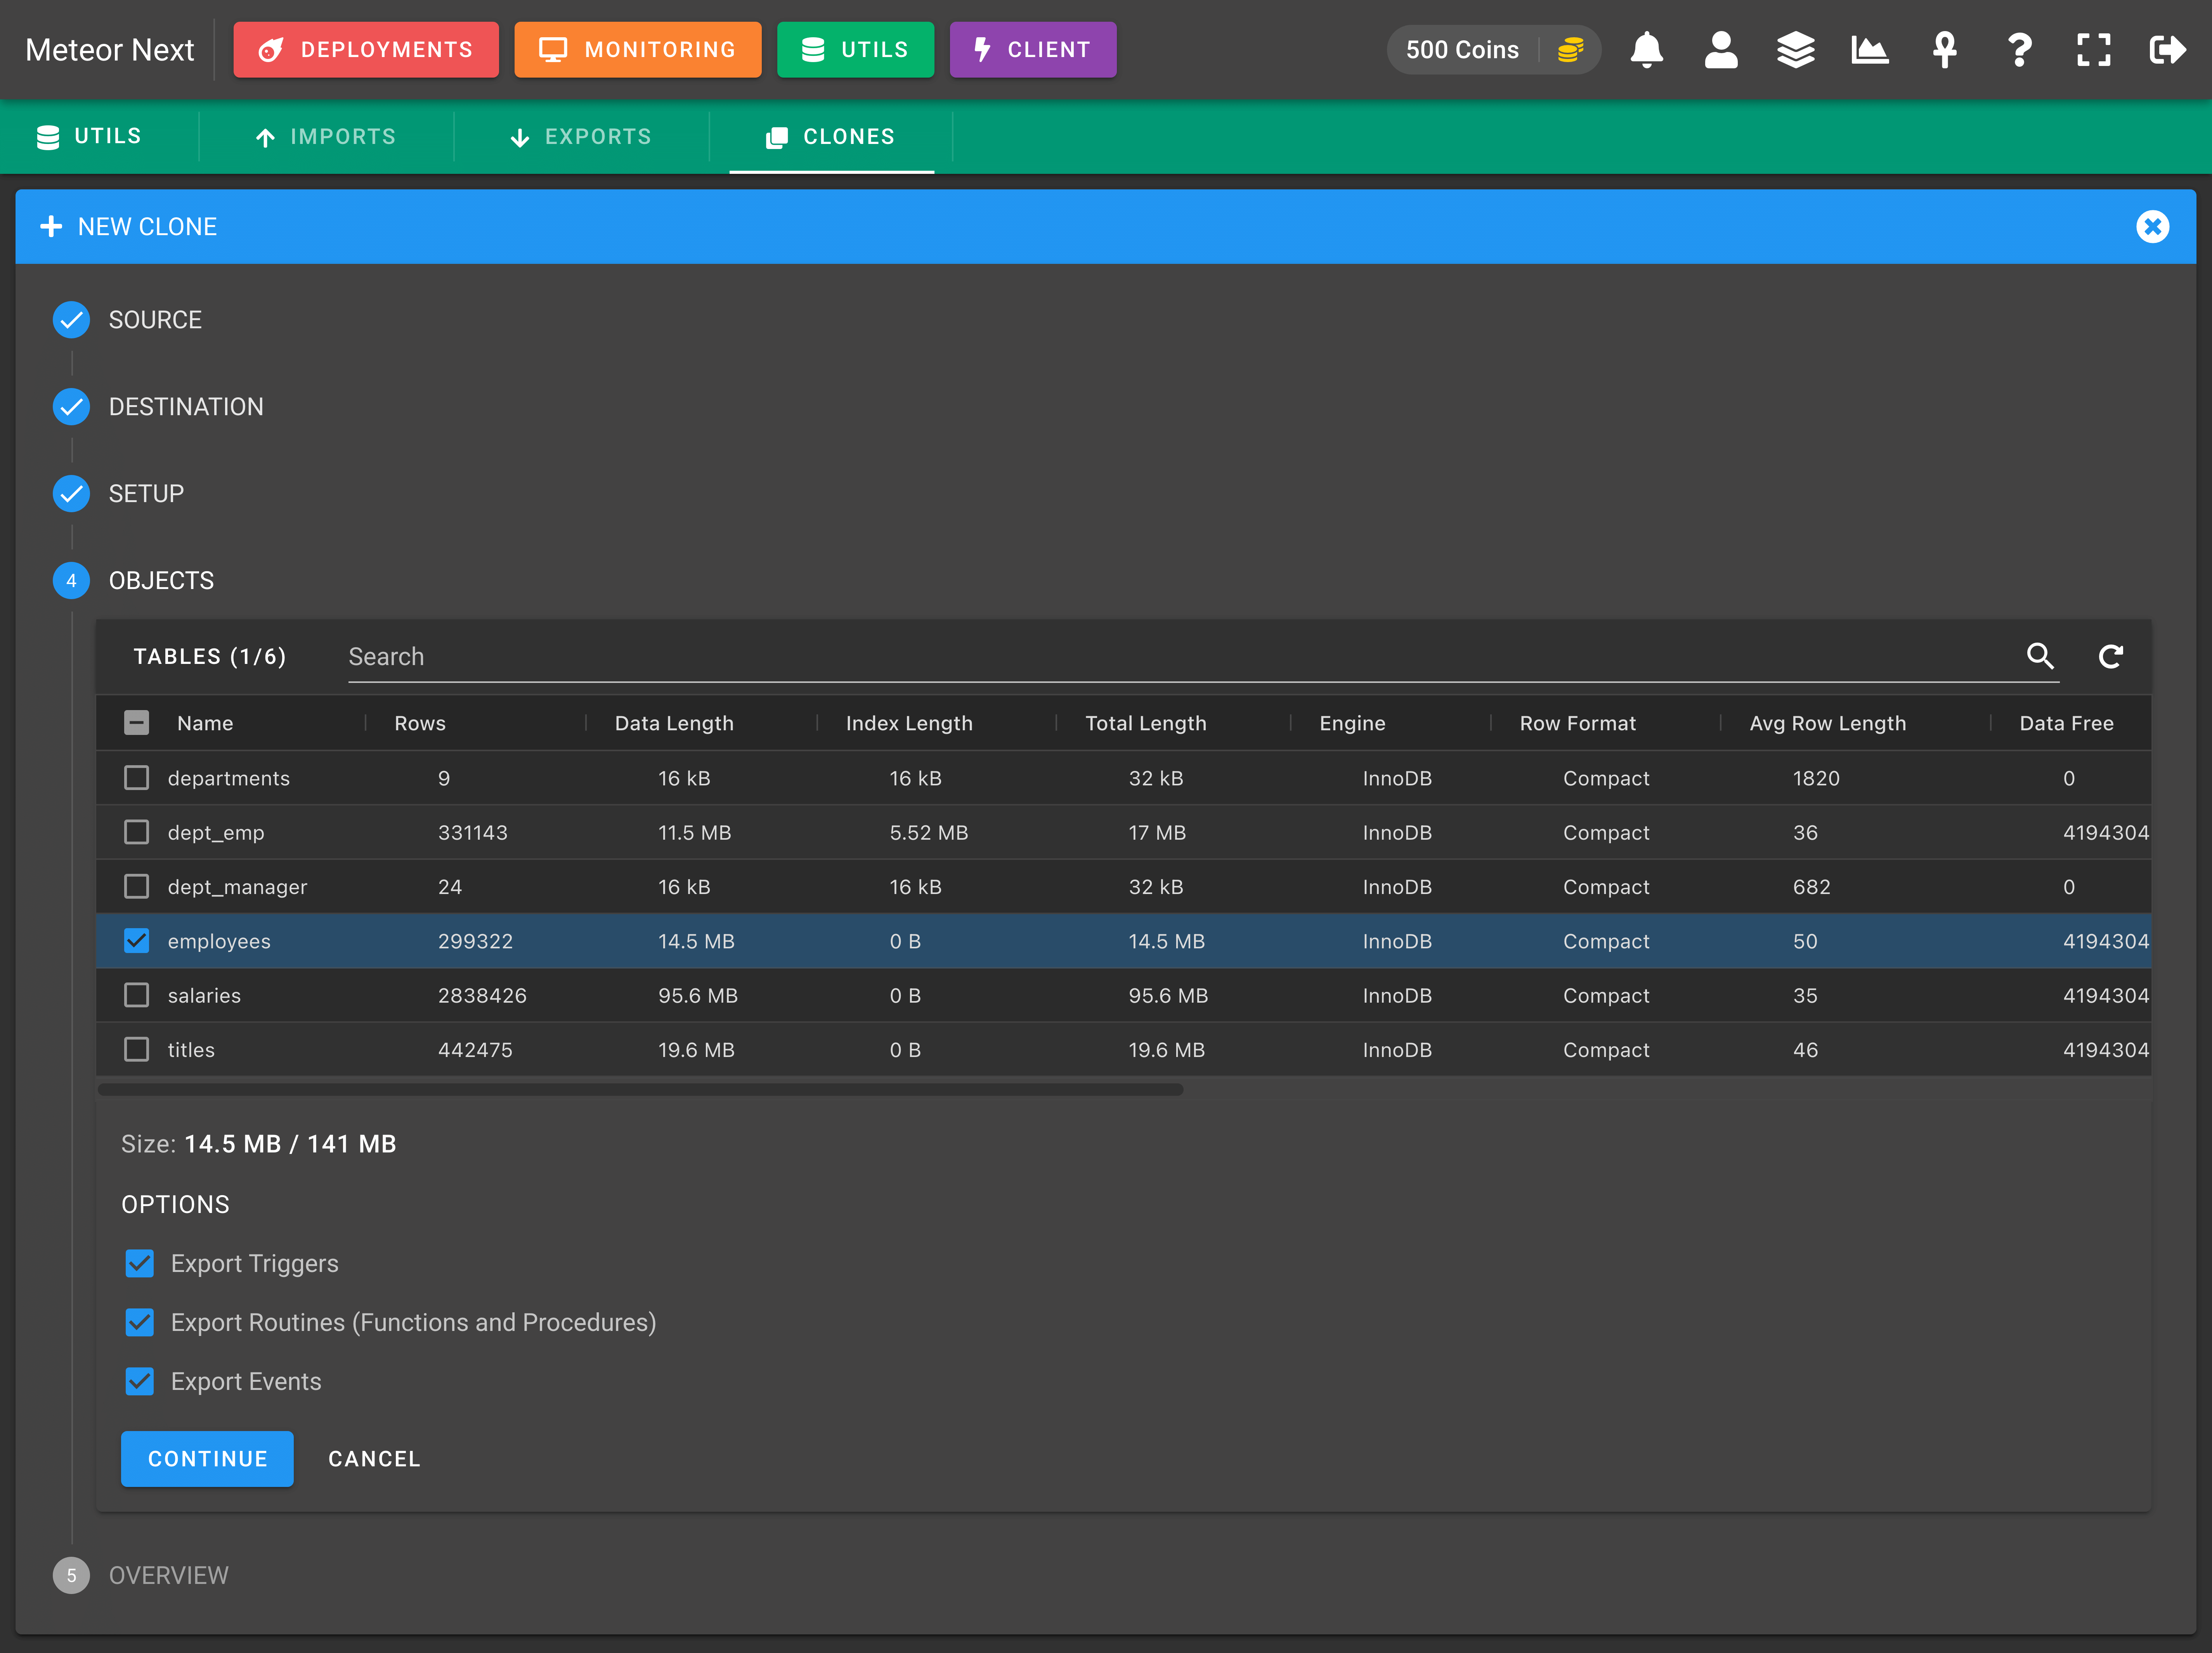Sort by Row Format column header
The image size is (2212, 1653).
(1577, 723)
